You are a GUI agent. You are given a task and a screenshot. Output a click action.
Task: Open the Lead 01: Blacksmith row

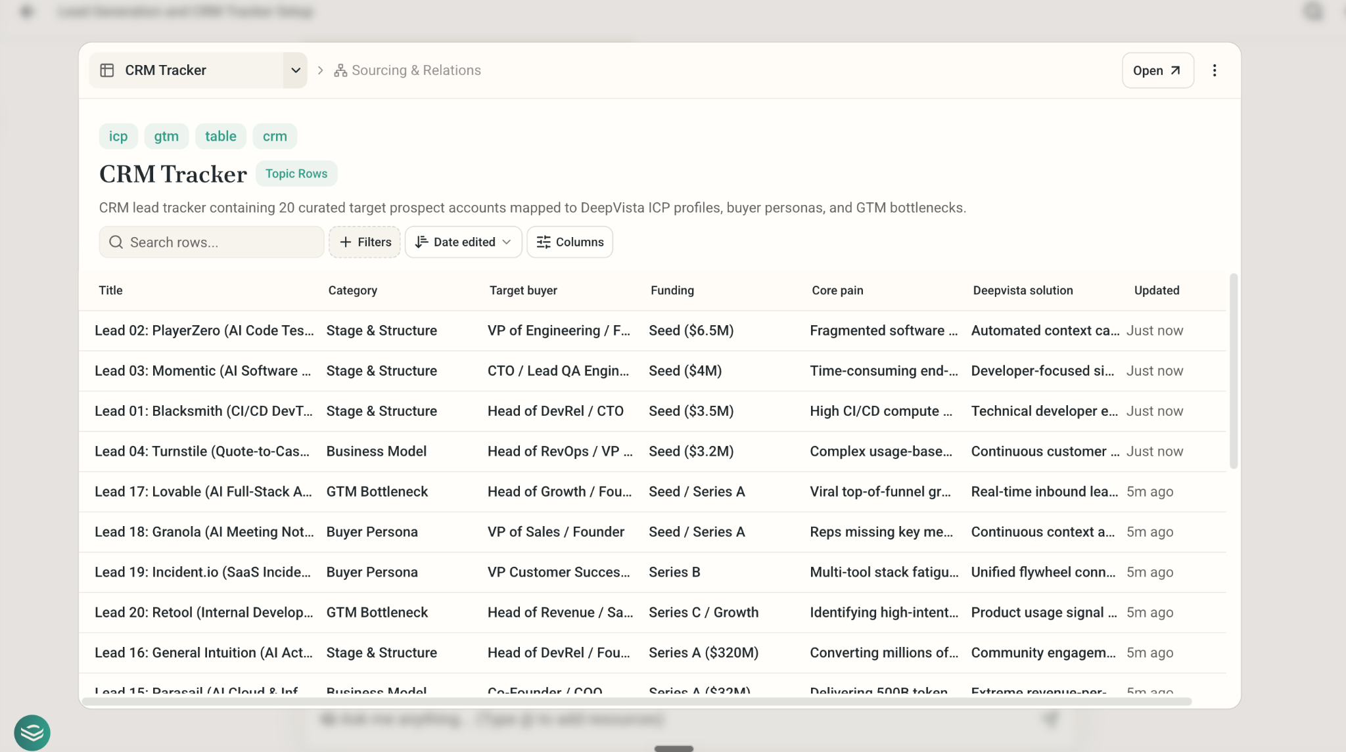(x=652, y=411)
